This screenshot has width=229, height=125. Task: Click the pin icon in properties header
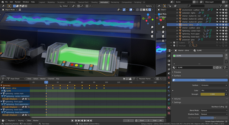(226, 50)
